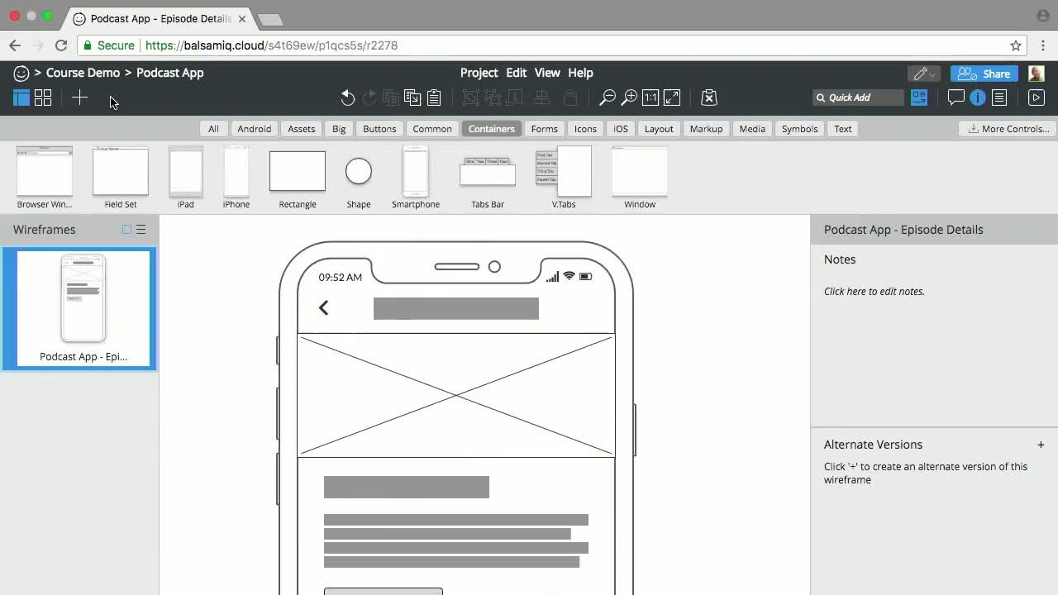This screenshot has height=595, width=1058.
Task: Click the Clear Markup clipboard icon
Action: pyautogui.click(x=708, y=98)
